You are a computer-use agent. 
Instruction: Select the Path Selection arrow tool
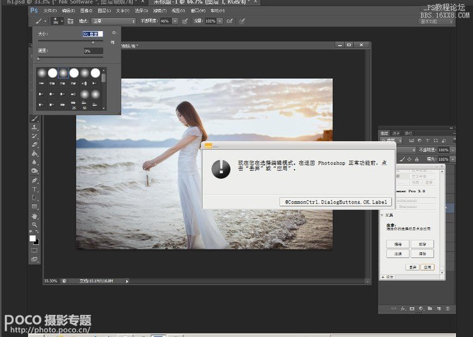tap(35, 198)
